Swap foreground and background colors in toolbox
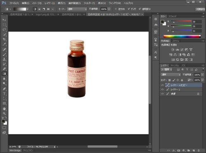 (x=6, y=117)
